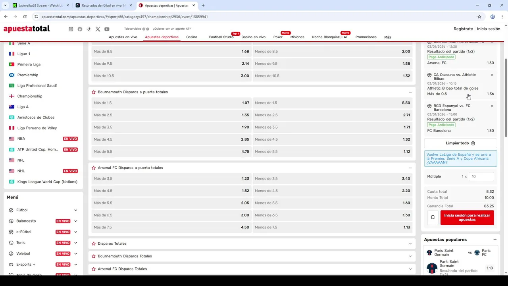Open the TikTok social icon
Viewport: 508px width, 286px height.
(89, 29)
